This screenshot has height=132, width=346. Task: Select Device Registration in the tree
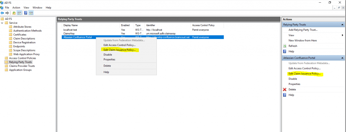tap(24, 43)
